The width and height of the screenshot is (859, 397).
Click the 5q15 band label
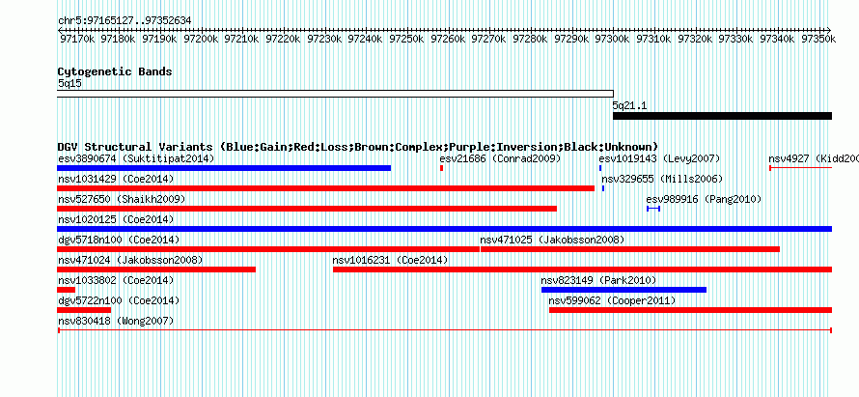coord(69,84)
